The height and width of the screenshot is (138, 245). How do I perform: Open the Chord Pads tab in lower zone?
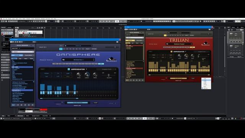(45, 116)
